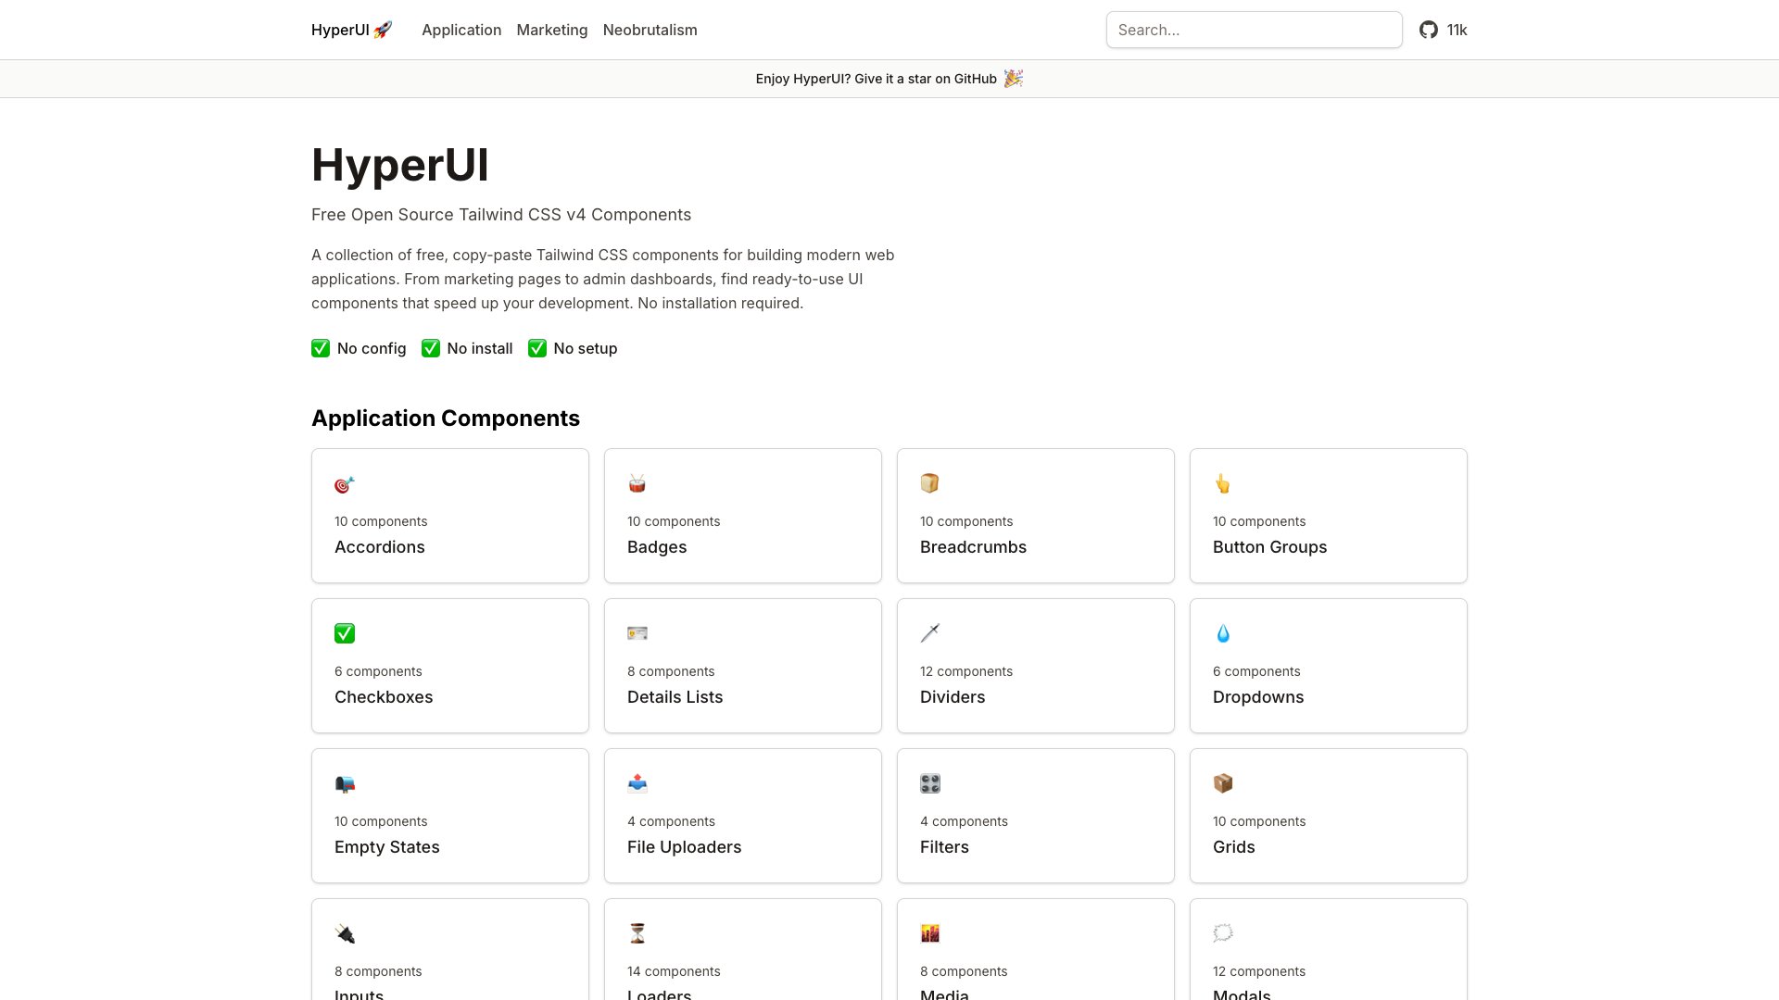
Task: Click the package icon on Grids card
Action: coord(1222,783)
